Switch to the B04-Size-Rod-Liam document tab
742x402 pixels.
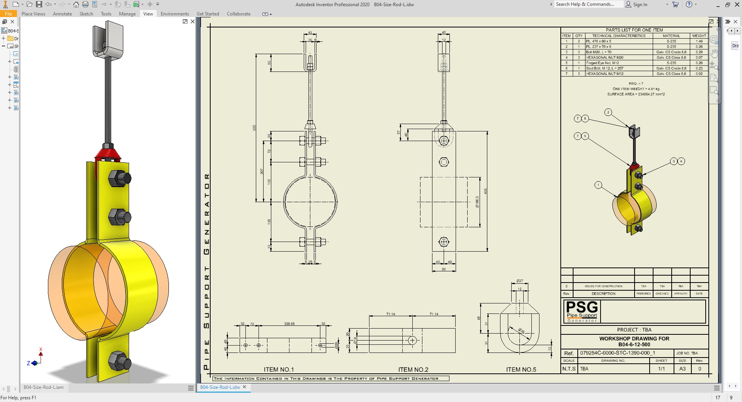(x=44, y=387)
